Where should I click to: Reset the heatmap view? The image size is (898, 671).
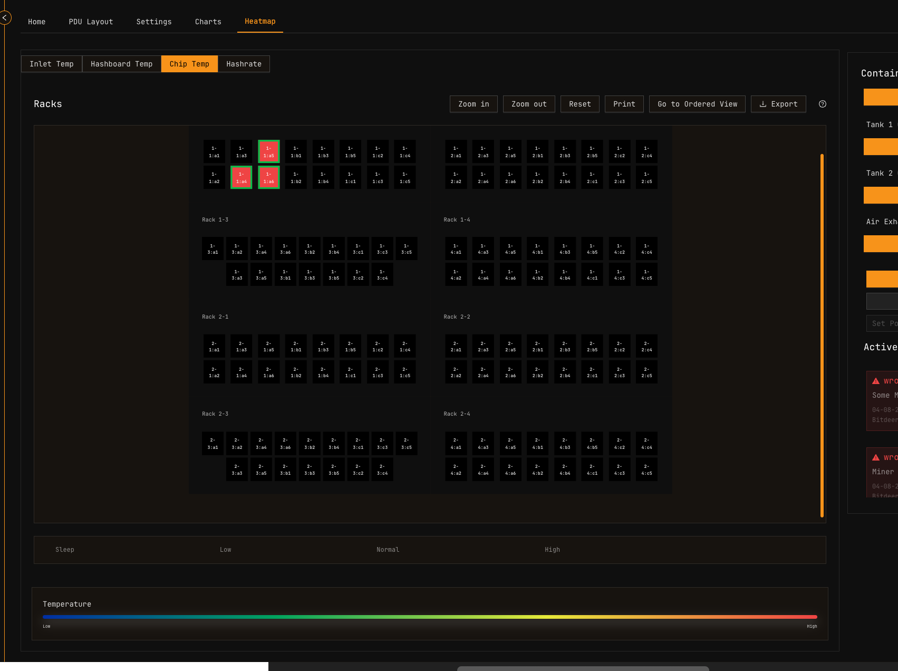coord(580,104)
